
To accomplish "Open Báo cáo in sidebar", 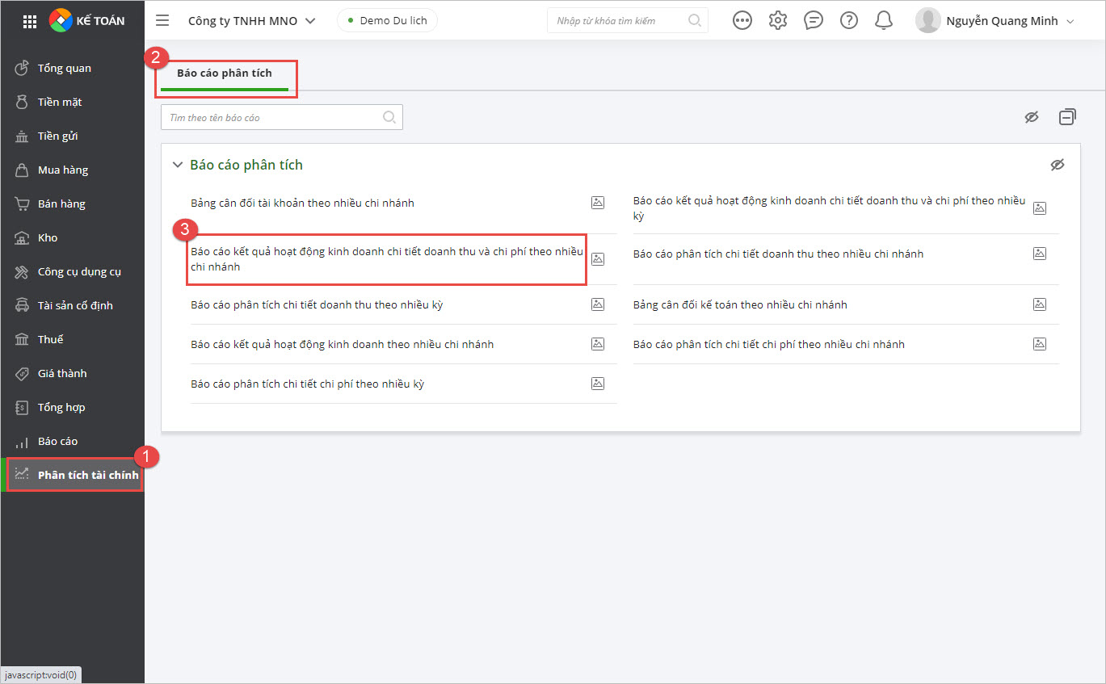I will (73, 441).
